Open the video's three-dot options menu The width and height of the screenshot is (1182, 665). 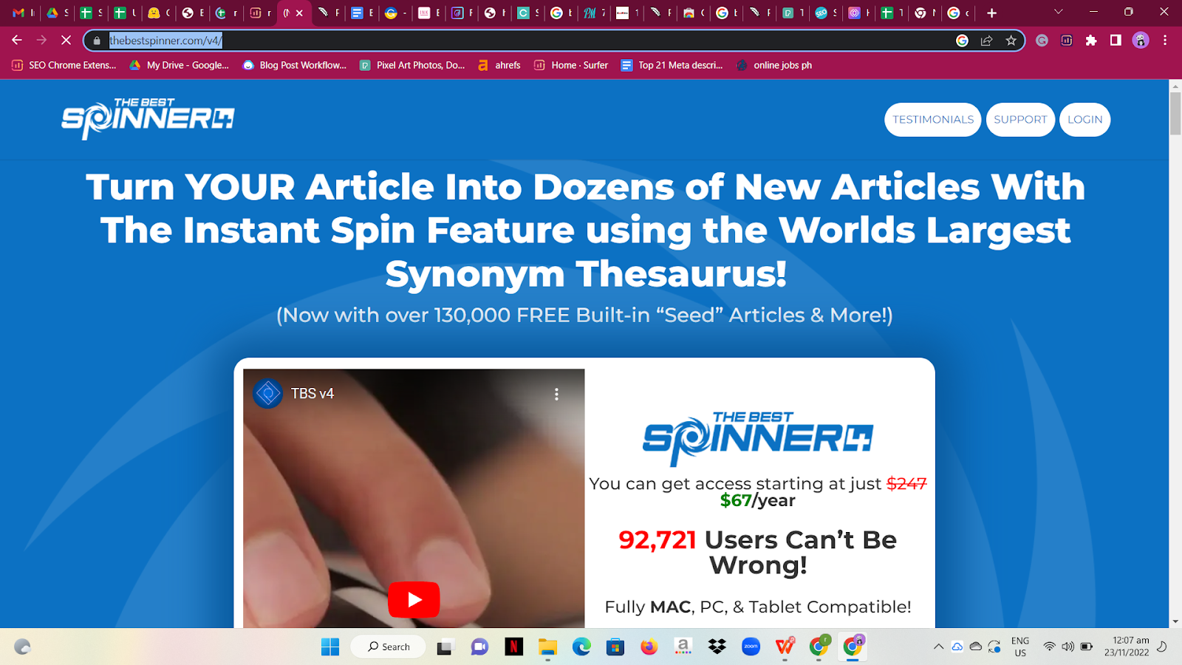(556, 394)
